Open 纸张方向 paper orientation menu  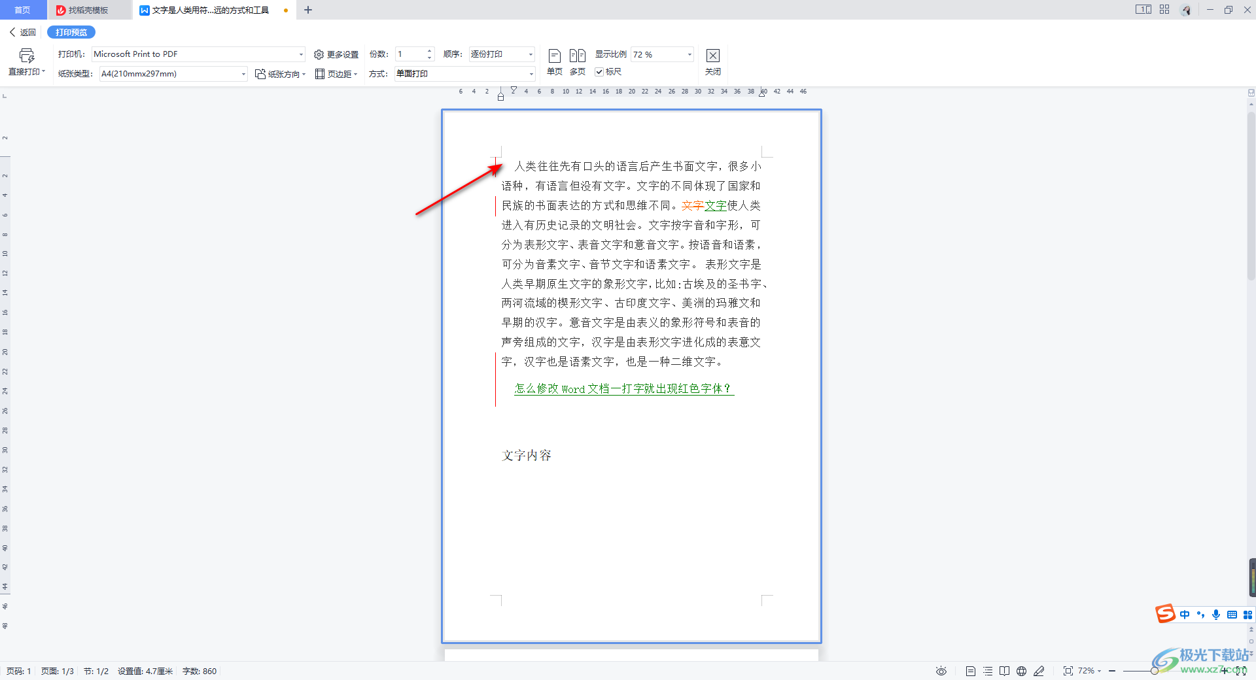281,74
